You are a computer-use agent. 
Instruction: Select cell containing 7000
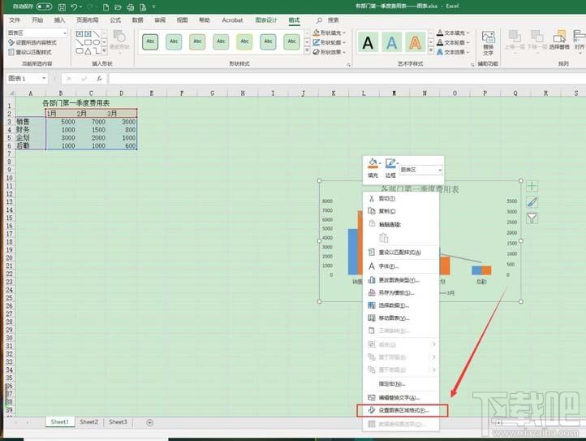click(91, 122)
